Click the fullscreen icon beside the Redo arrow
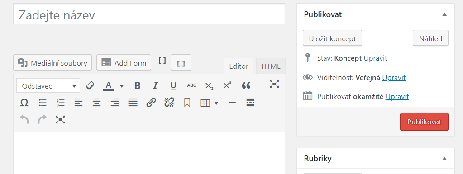Screen dimensions: 463x174 60,119
